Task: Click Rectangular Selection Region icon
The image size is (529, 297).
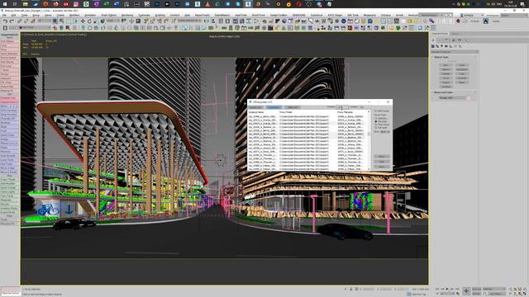Action: click(69, 21)
